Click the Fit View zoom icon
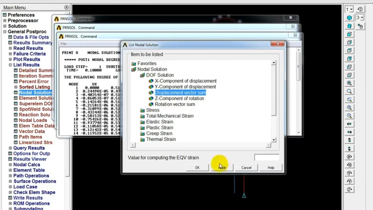Viewport: 373px width, 210px height. (349, 83)
